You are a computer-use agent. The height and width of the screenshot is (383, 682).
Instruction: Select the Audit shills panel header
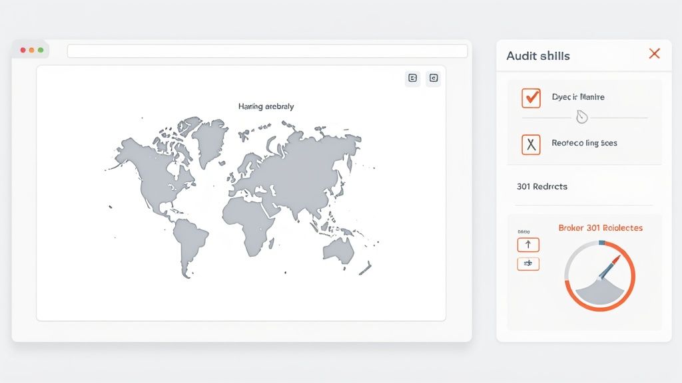click(x=538, y=56)
